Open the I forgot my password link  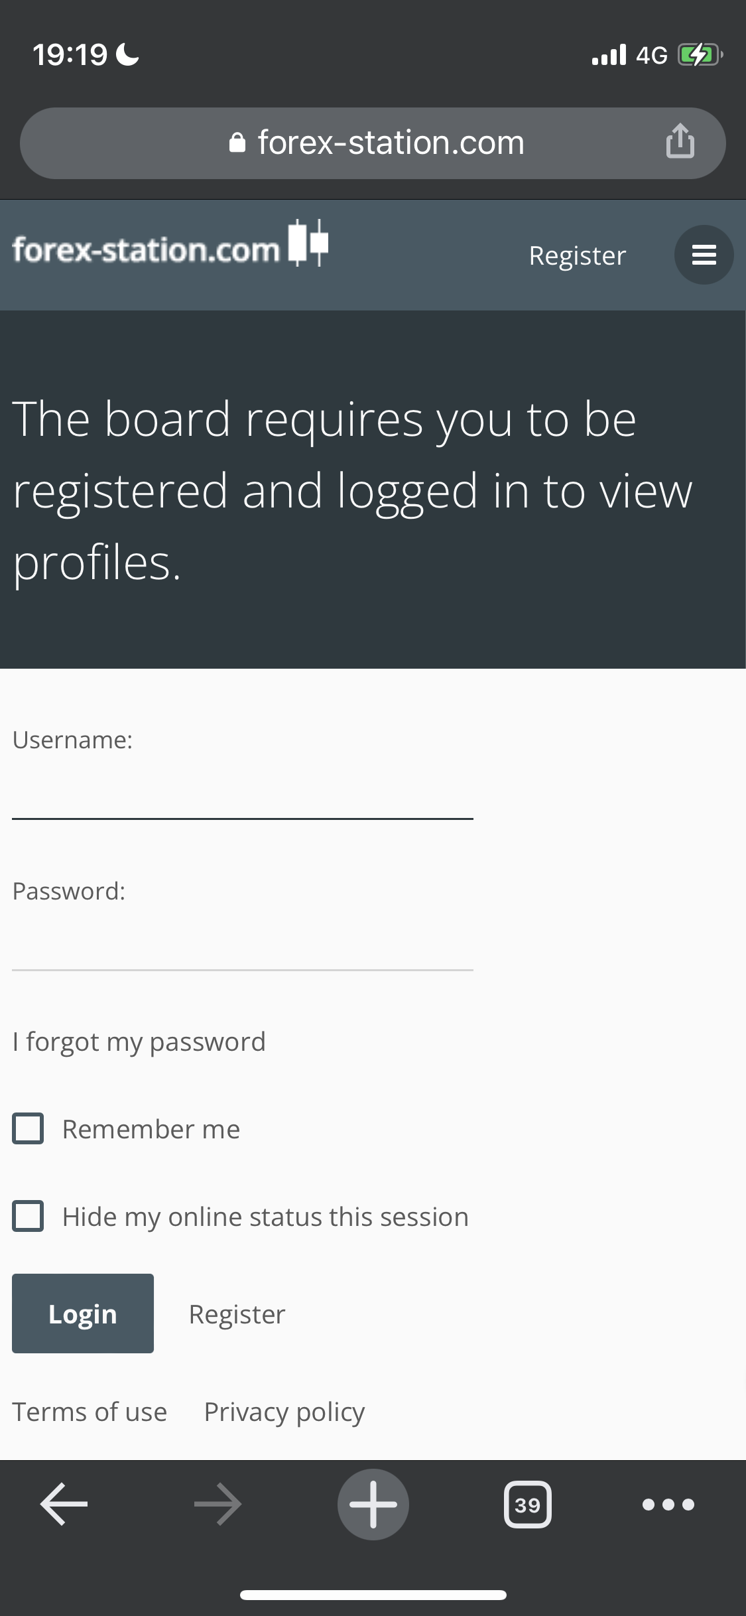(139, 1042)
